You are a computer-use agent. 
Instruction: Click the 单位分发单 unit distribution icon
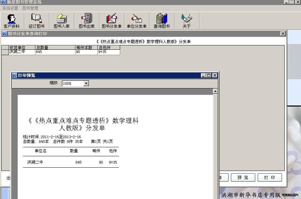click(136, 21)
